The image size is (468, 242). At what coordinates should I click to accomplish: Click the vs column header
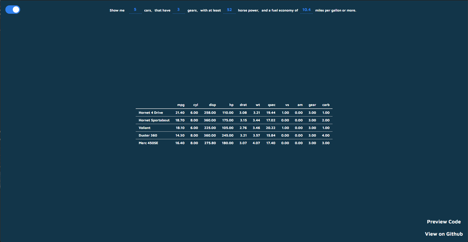click(287, 105)
